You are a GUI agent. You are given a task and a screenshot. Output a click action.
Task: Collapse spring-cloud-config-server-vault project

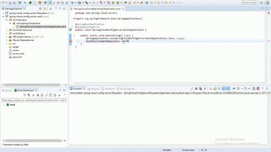3,16
